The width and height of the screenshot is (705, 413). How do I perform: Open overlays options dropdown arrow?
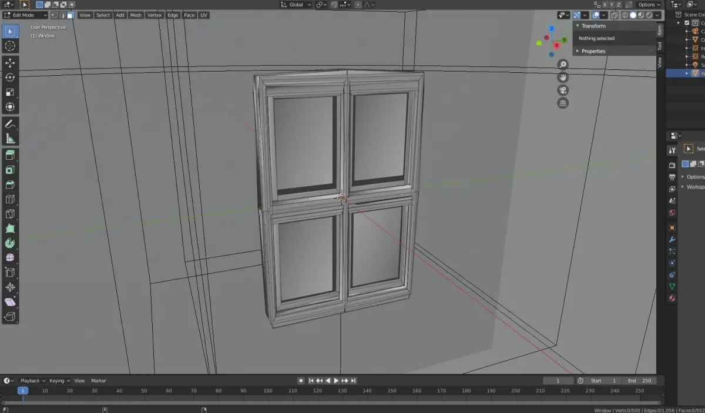(604, 15)
